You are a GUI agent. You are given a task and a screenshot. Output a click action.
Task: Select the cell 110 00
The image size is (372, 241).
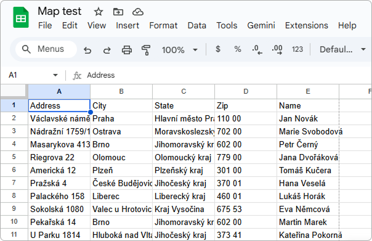tap(246, 118)
